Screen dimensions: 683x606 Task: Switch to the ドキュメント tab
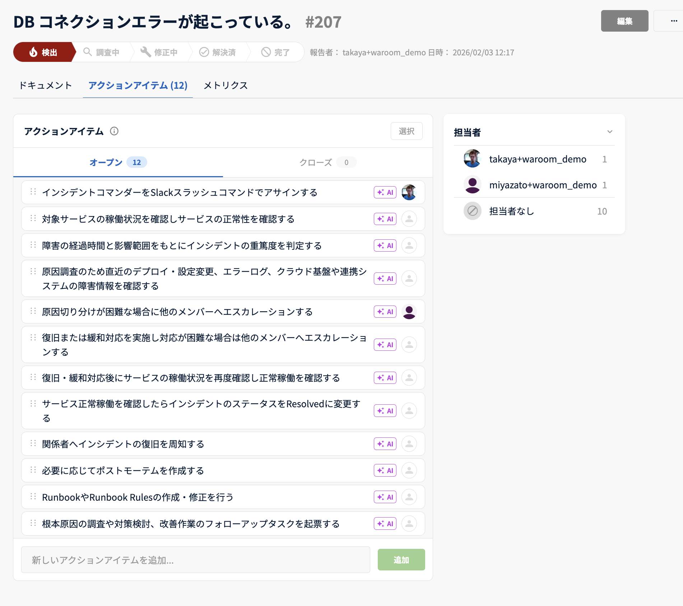[x=46, y=86]
